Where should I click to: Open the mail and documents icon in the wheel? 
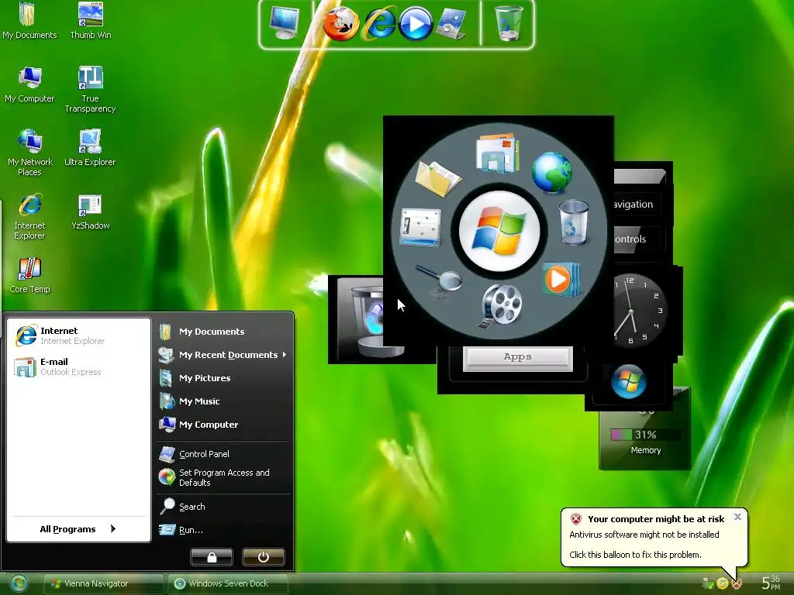(497, 153)
